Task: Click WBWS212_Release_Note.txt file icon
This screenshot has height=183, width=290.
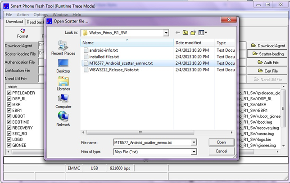Action: point(86,70)
